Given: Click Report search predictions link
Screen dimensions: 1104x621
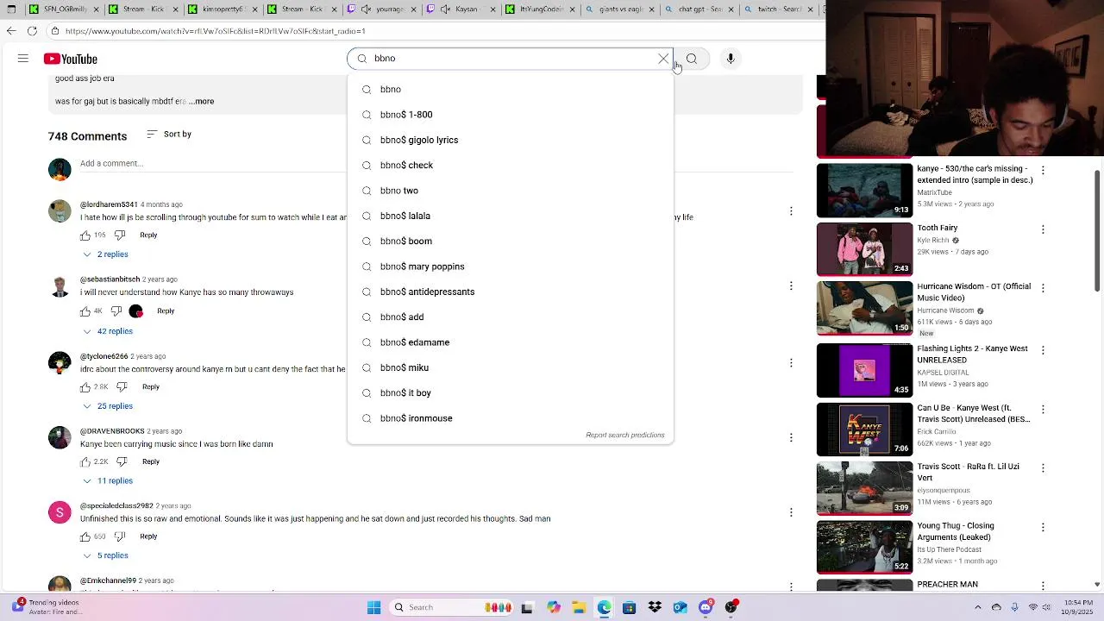Looking at the screenshot, I should click(x=625, y=435).
